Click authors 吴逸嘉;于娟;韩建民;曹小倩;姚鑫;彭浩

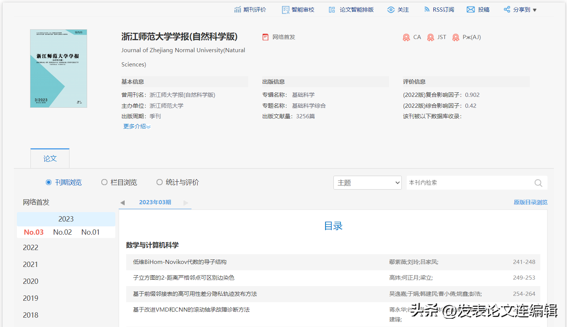pos(436,294)
